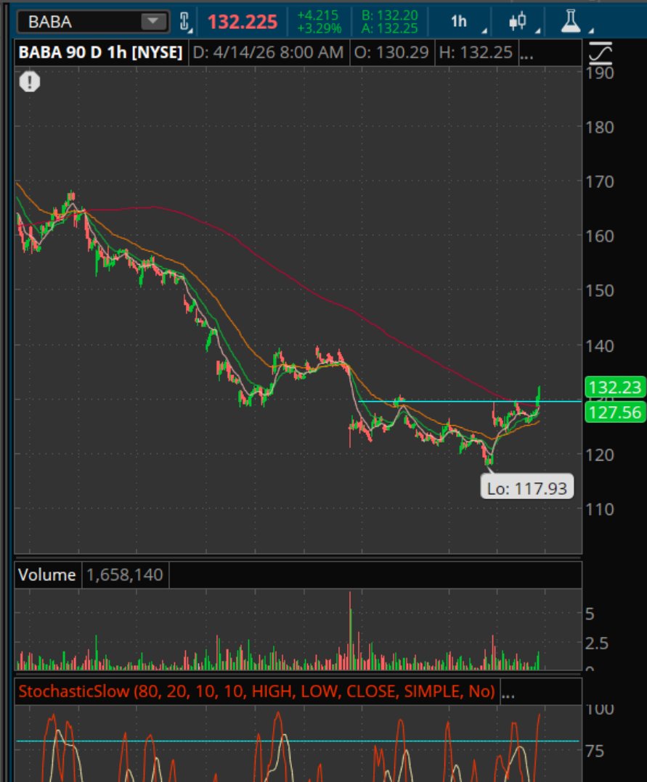Click the 150 label on price axis
The image size is (647, 782).
(x=600, y=290)
